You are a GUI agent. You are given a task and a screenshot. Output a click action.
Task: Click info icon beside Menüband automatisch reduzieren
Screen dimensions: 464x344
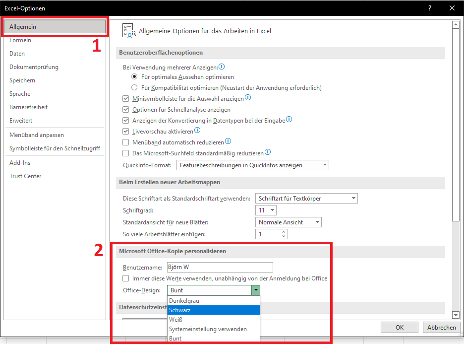(x=228, y=141)
